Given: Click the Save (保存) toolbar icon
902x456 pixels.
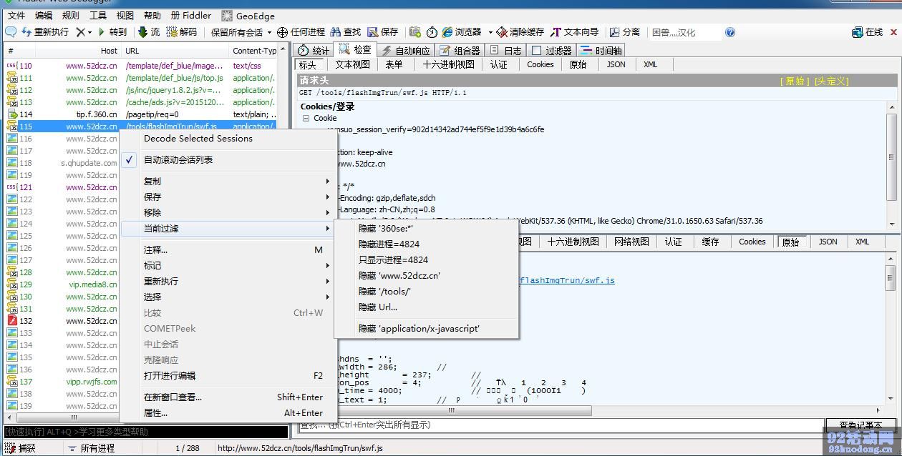Looking at the screenshot, I should 373,32.
